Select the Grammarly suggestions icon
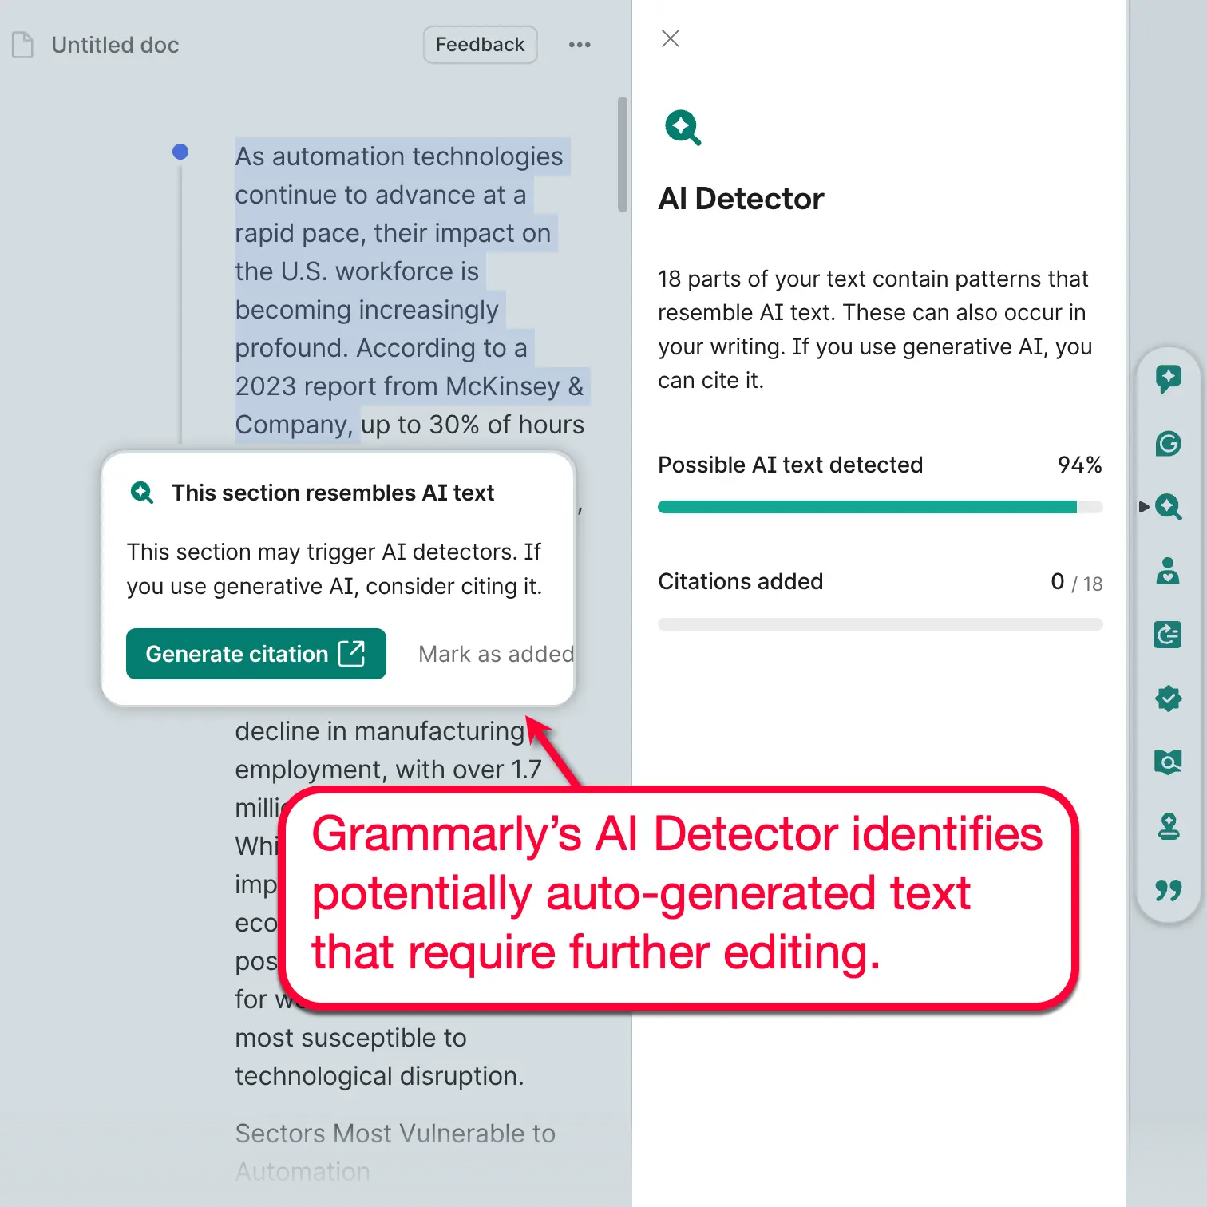The image size is (1207, 1207). pos(1168,444)
